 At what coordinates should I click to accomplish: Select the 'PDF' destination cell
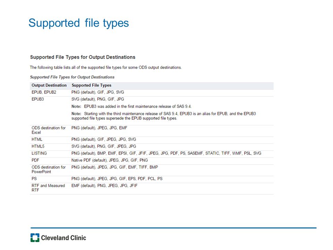pos(35,160)
